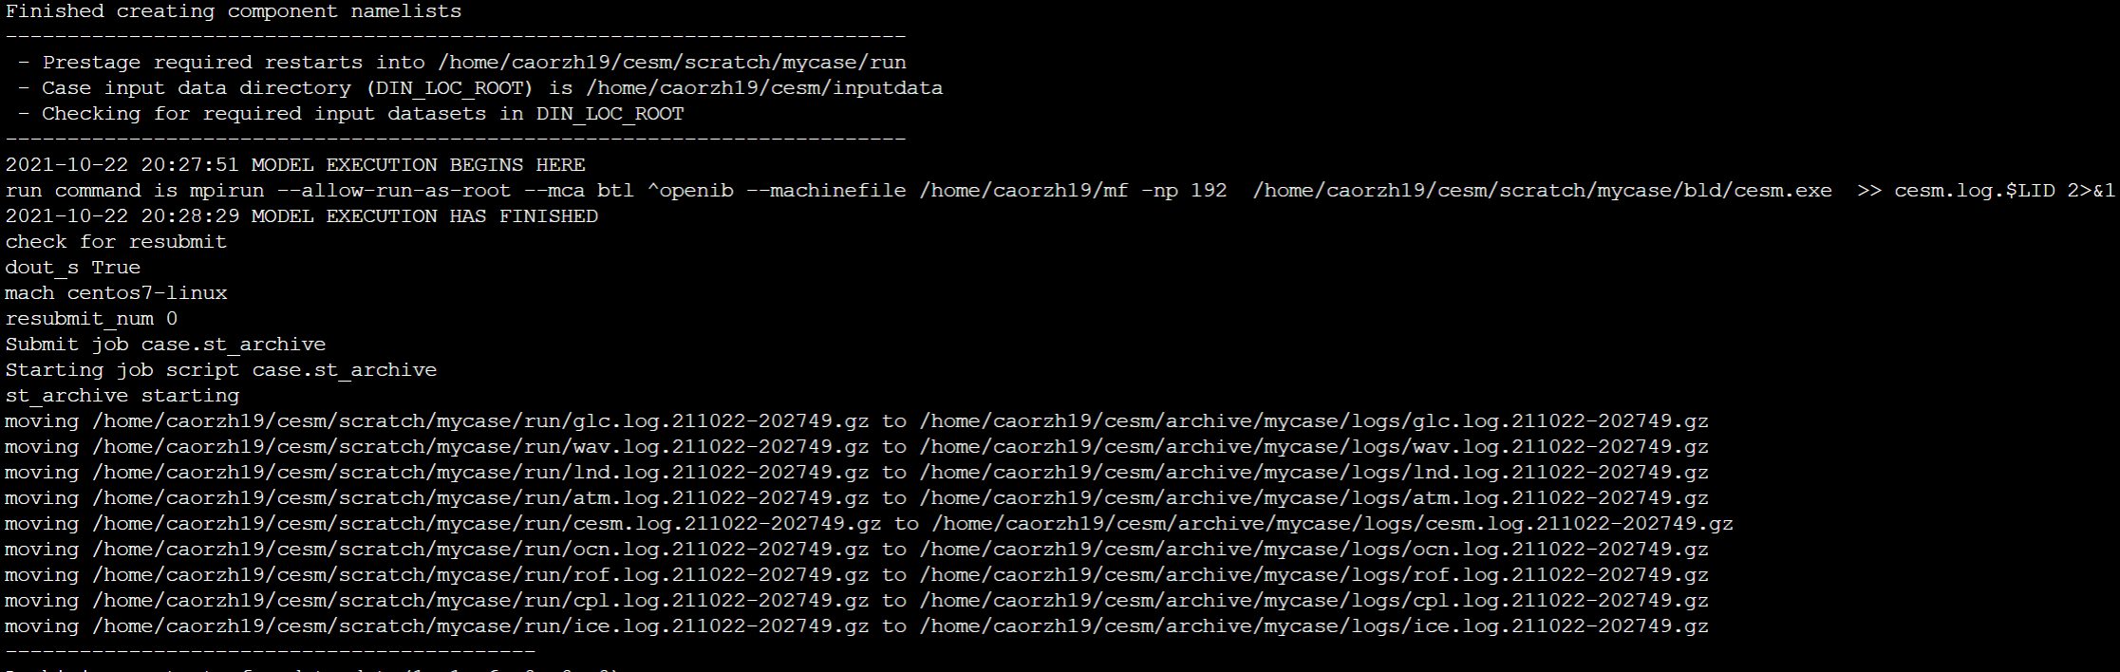Click the cesm.log.211022-202749.gz source path
The width and height of the screenshot is (2120, 672).
[487, 524]
